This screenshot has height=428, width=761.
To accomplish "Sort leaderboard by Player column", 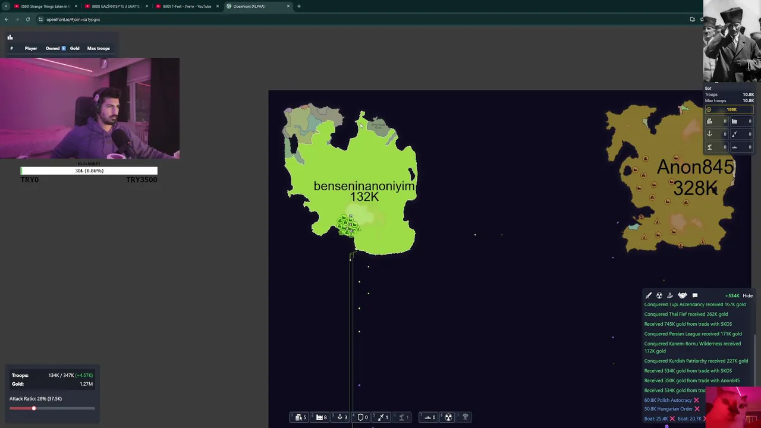I will point(31,48).
